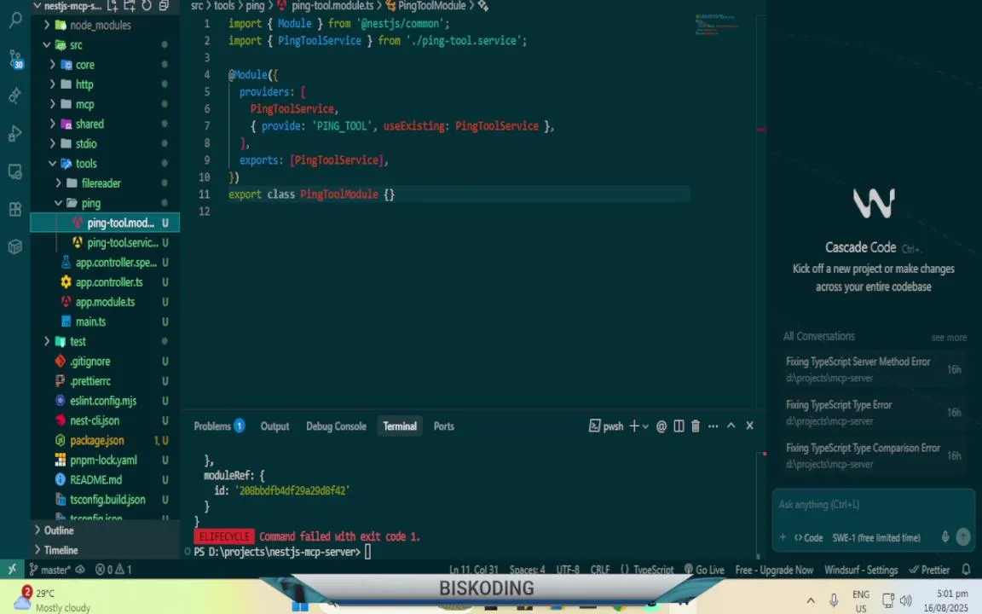Open new terminal dropdown arrow

point(645,426)
